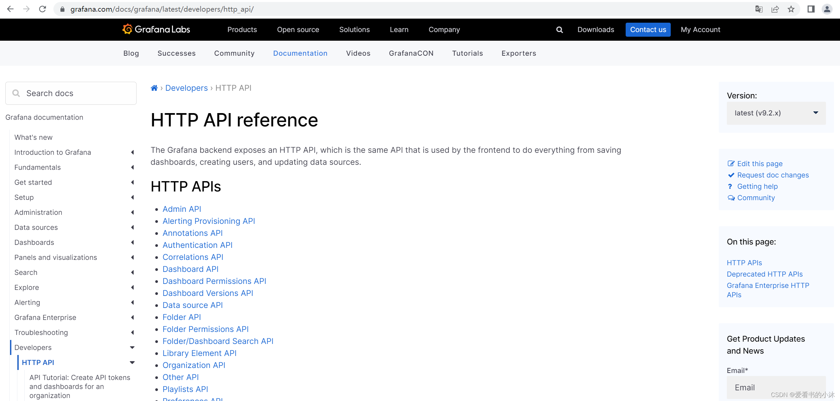840x401 pixels.
Task: Jump to Grafana Enterprise HTTP APIs section
Action: [x=768, y=290]
